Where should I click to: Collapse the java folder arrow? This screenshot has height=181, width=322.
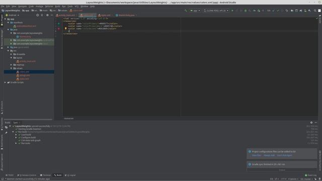(9, 30)
